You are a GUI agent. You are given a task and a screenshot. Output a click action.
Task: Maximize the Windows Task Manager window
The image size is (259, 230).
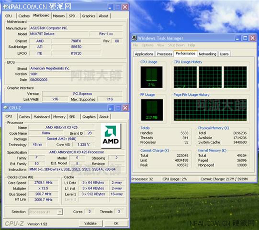click(245, 38)
